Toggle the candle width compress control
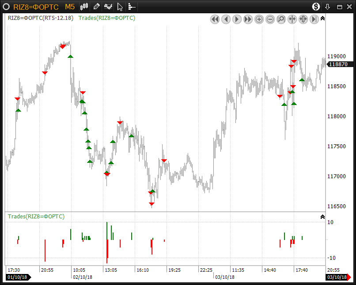 303,19
